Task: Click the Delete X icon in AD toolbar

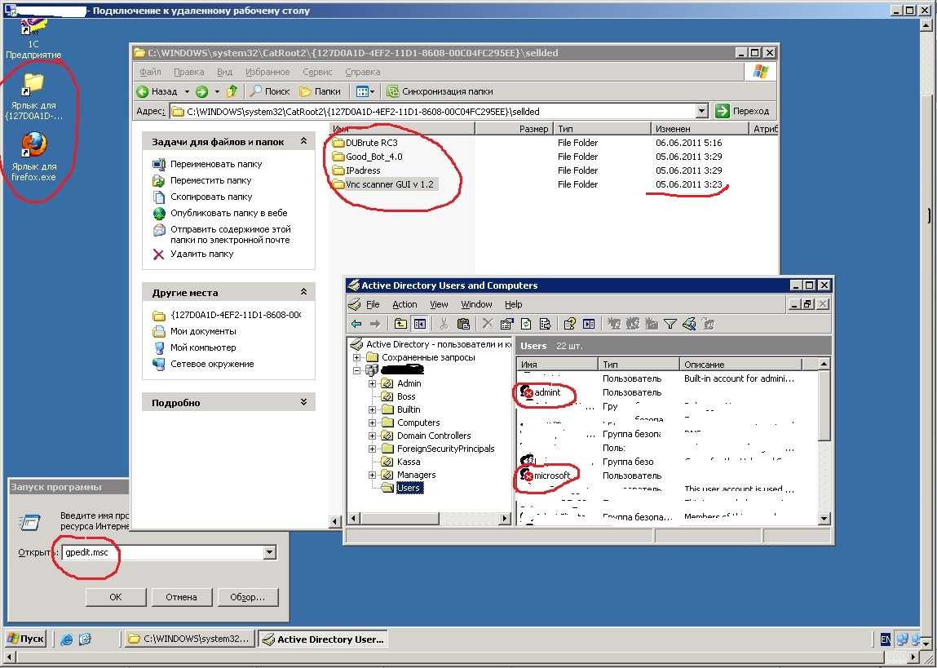Action: click(x=488, y=324)
